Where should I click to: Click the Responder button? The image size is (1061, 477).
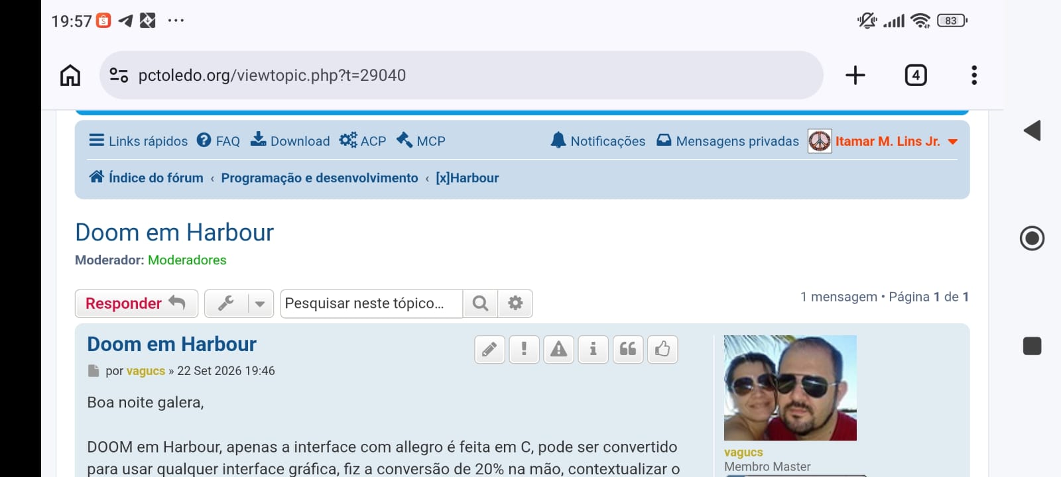click(x=136, y=303)
